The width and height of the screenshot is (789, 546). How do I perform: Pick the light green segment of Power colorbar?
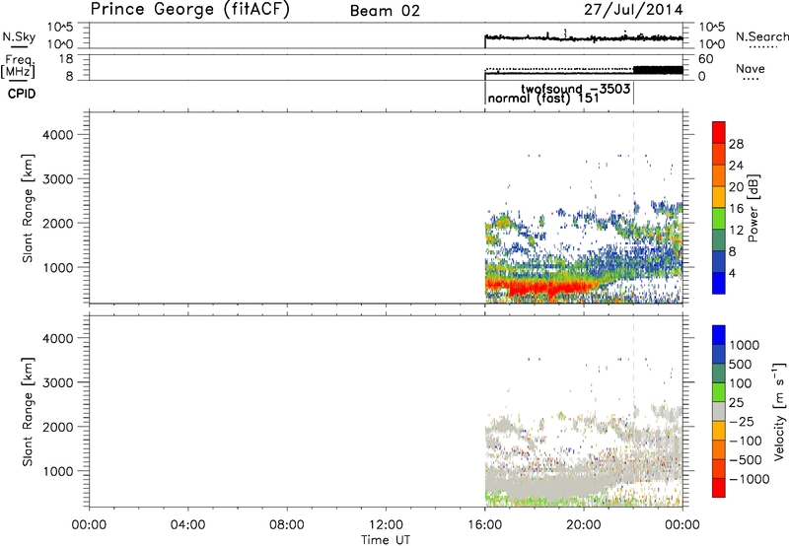pos(719,218)
